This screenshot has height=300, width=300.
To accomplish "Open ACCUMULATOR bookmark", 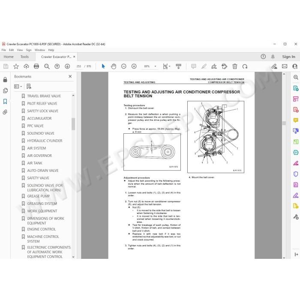I will coord(39,118).
